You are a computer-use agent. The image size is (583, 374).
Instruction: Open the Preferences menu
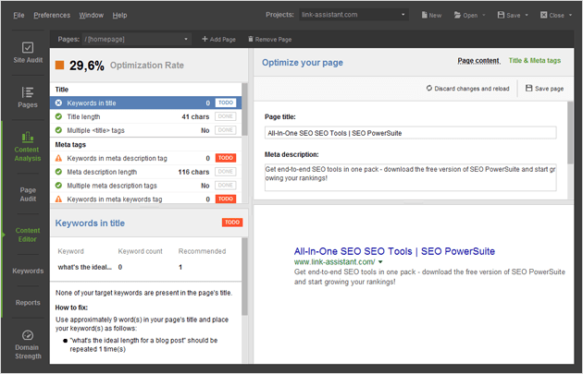[x=52, y=15]
